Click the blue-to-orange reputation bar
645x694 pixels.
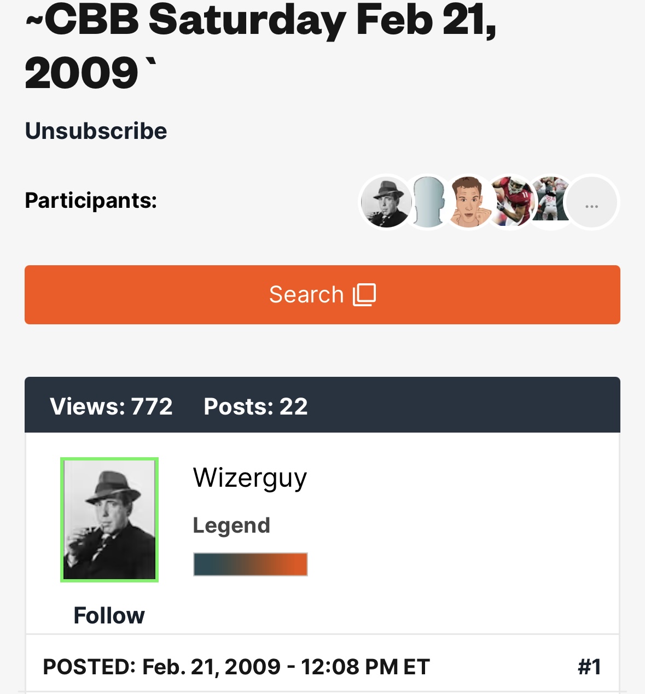(x=251, y=564)
